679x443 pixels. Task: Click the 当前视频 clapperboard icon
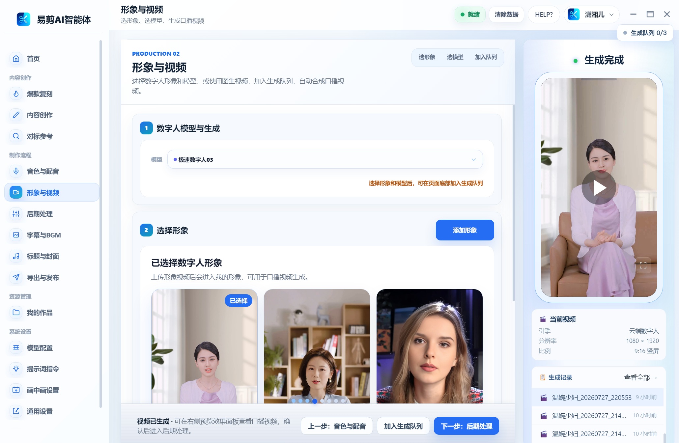(543, 319)
